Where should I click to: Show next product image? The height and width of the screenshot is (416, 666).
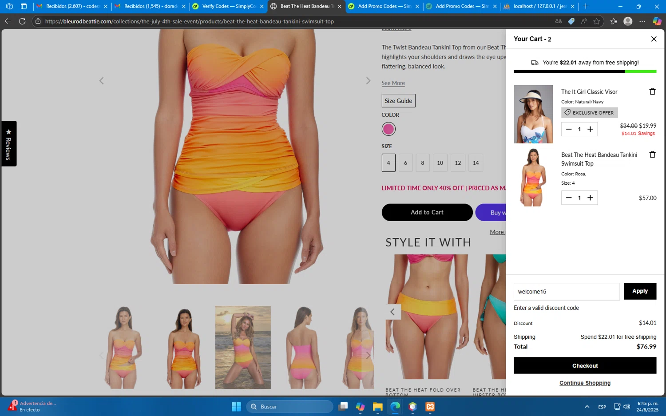click(x=368, y=81)
